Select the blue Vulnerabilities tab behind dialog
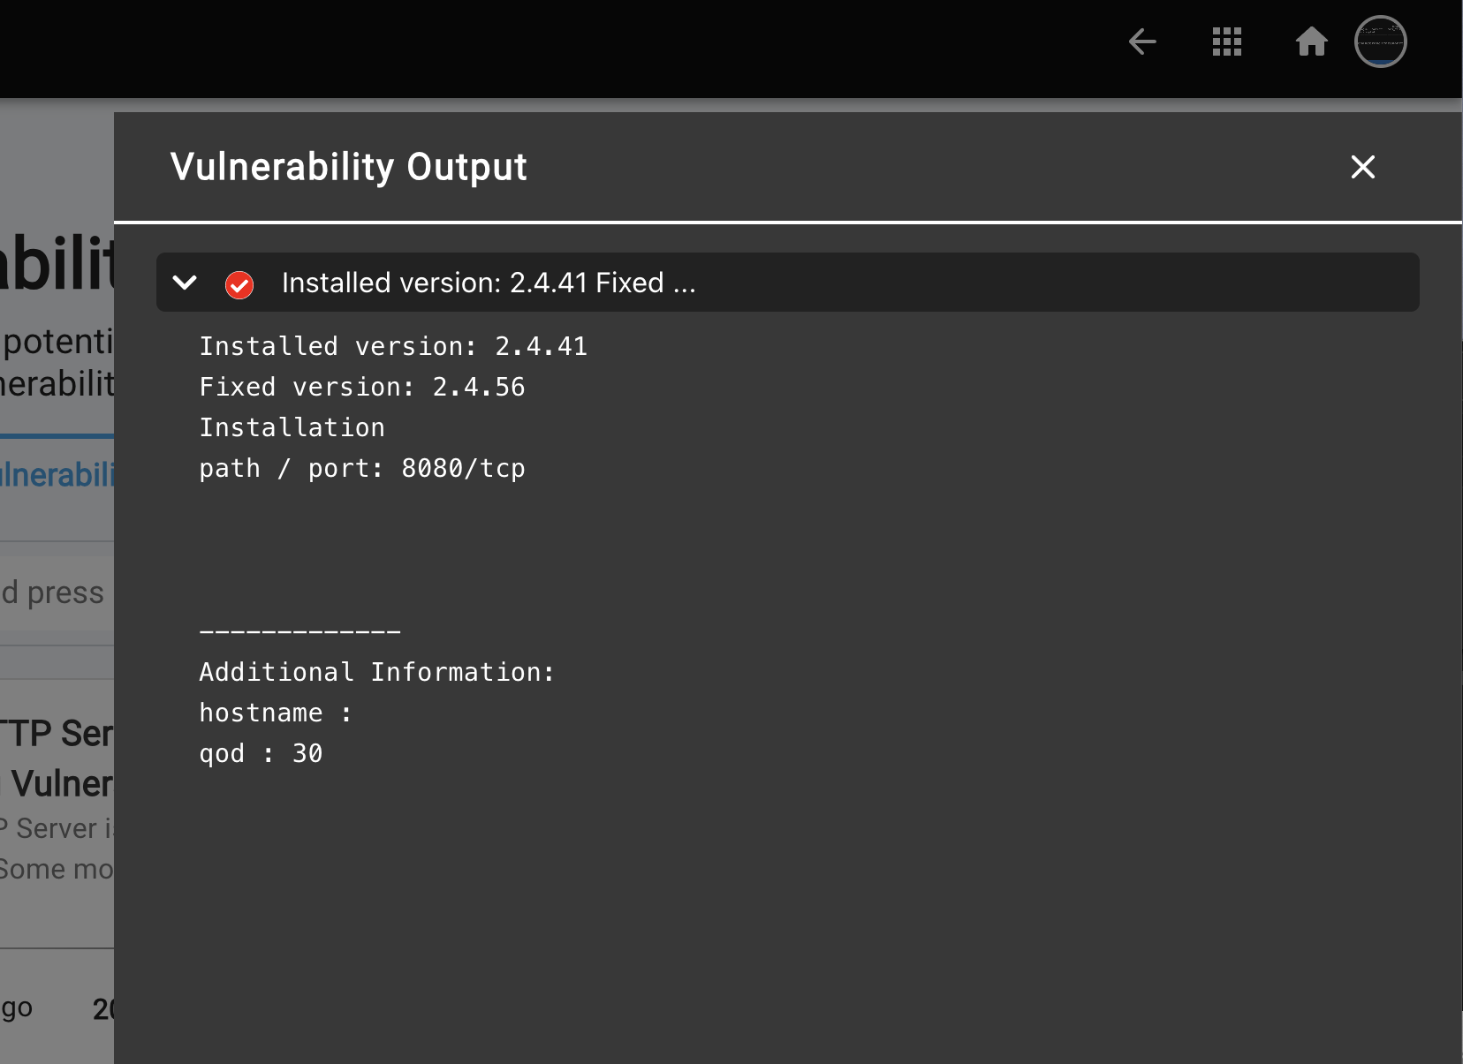This screenshot has width=1463, height=1064. click(57, 475)
